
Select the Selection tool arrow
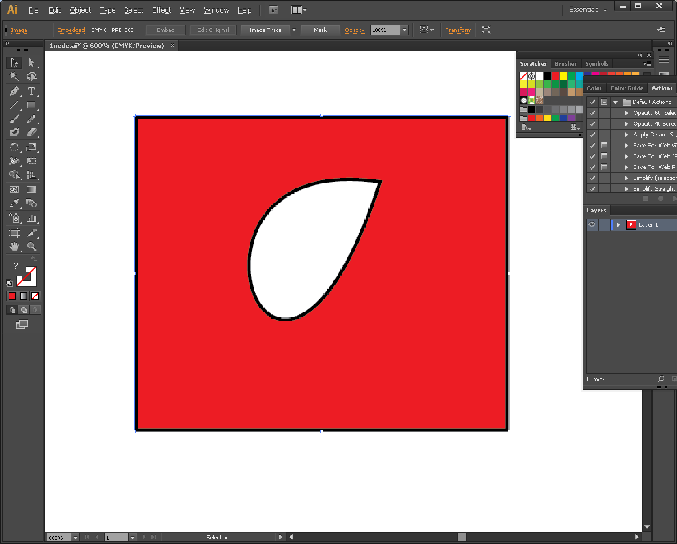(x=14, y=63)
